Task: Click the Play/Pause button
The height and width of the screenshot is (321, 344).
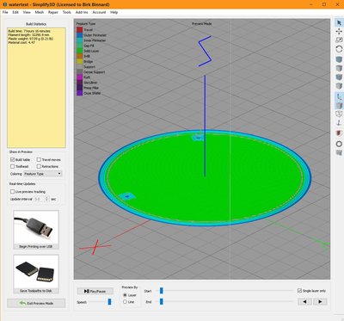Action: (95, 291)
